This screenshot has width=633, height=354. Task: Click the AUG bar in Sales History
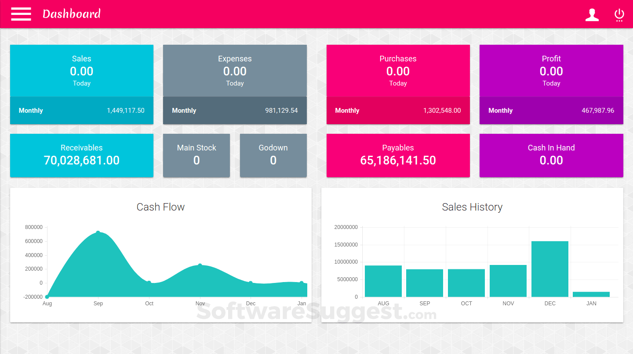coord(383,281)
